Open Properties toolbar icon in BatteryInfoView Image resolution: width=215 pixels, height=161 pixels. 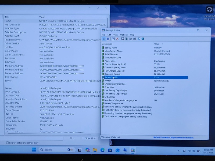[135, 39]
